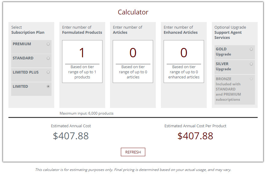267x174 pixels.
Task: Select LIMITED PLUS radio button
Action: 48,72
